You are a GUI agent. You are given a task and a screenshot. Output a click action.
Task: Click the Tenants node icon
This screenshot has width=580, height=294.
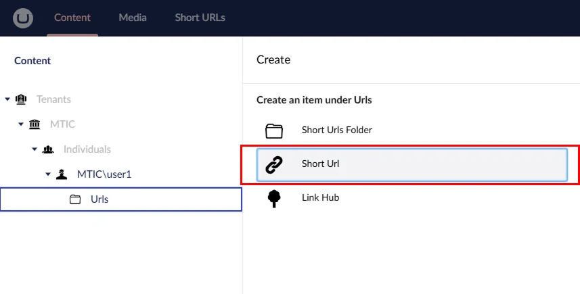(21, 99)
